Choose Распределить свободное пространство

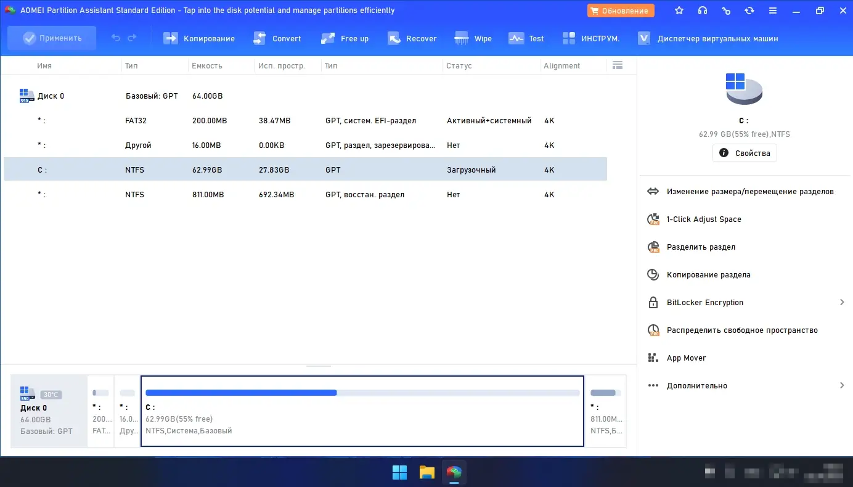coord(742,330)
